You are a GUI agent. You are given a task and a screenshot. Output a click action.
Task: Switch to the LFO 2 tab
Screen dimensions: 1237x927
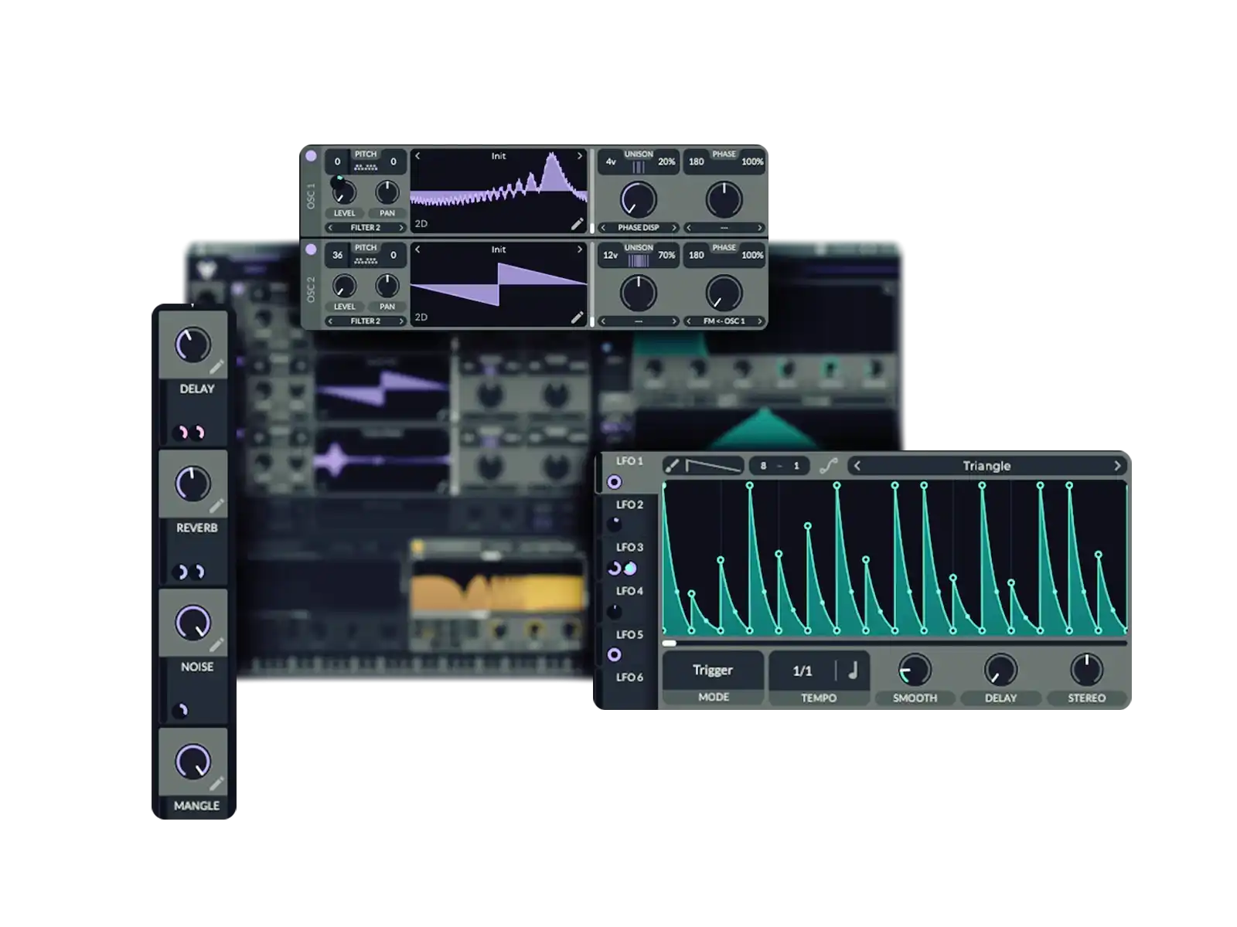[x=629, y=505]
